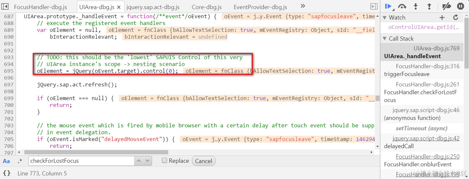Image resolution: width=469 pixels, height=179 pixels.
Task: Pretty print the source code
Action: click(x=6, y=173)
